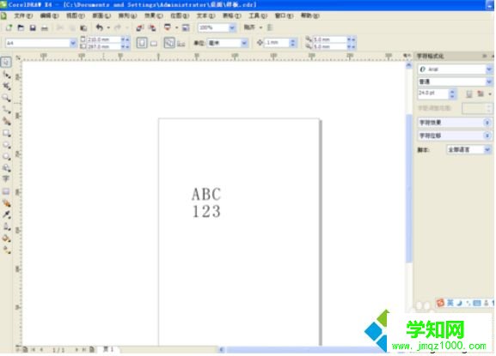Select the Text tool in toolbox

[6, 179]
